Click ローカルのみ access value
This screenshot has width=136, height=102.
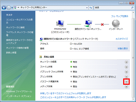point(76,44)
